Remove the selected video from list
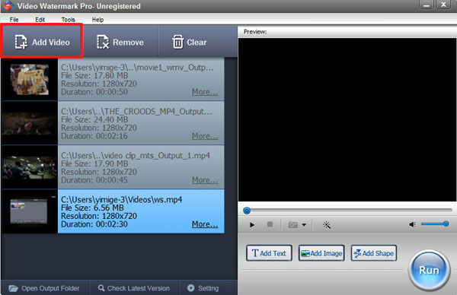The height and width of the screenshot is (295, 457). [x=120, y=42]
